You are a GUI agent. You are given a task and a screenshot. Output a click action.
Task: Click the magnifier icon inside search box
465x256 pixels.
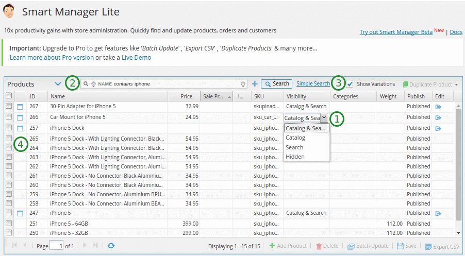click(86, 84)
